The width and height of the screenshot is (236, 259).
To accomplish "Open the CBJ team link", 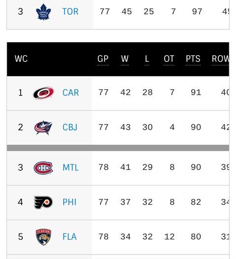I will click(x=70, y=128).
